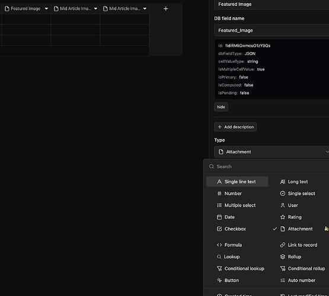Image resolution: width=329 pixels, height=296 pixels.
Task: Select Long text field type
Action: pyautogui.click(x=298, y=182)
